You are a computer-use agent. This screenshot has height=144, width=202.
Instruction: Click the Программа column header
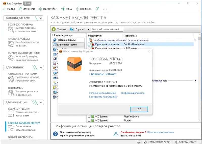[130, 36]
